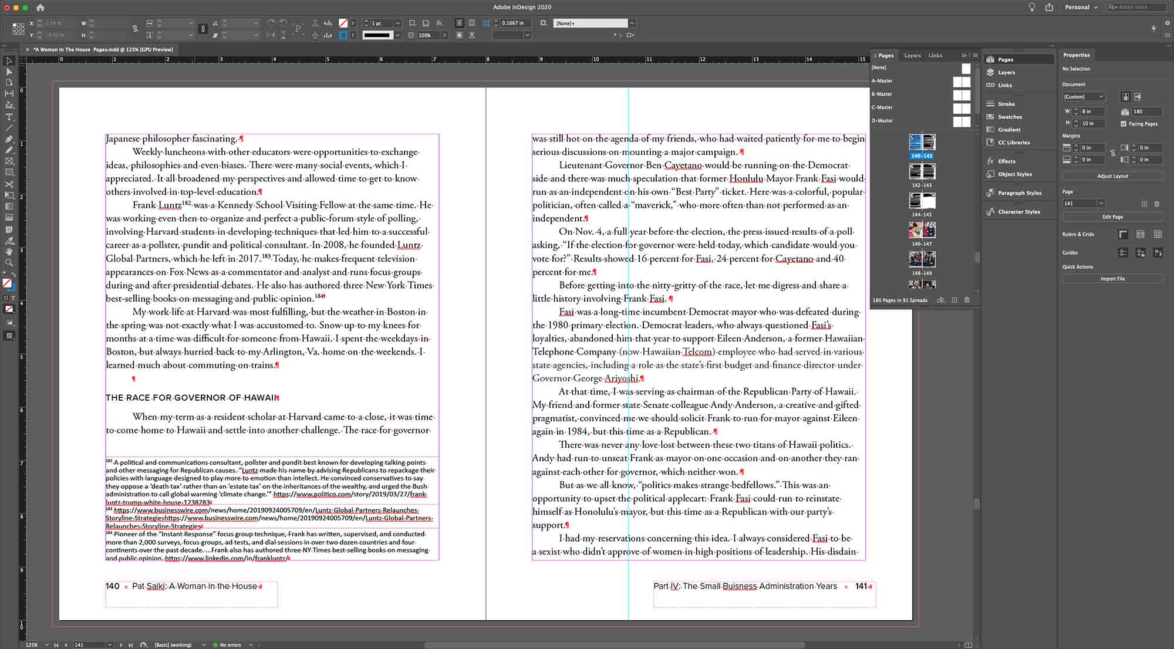Select the Pencil tool
1174x649 pixels.
[9, 150]
